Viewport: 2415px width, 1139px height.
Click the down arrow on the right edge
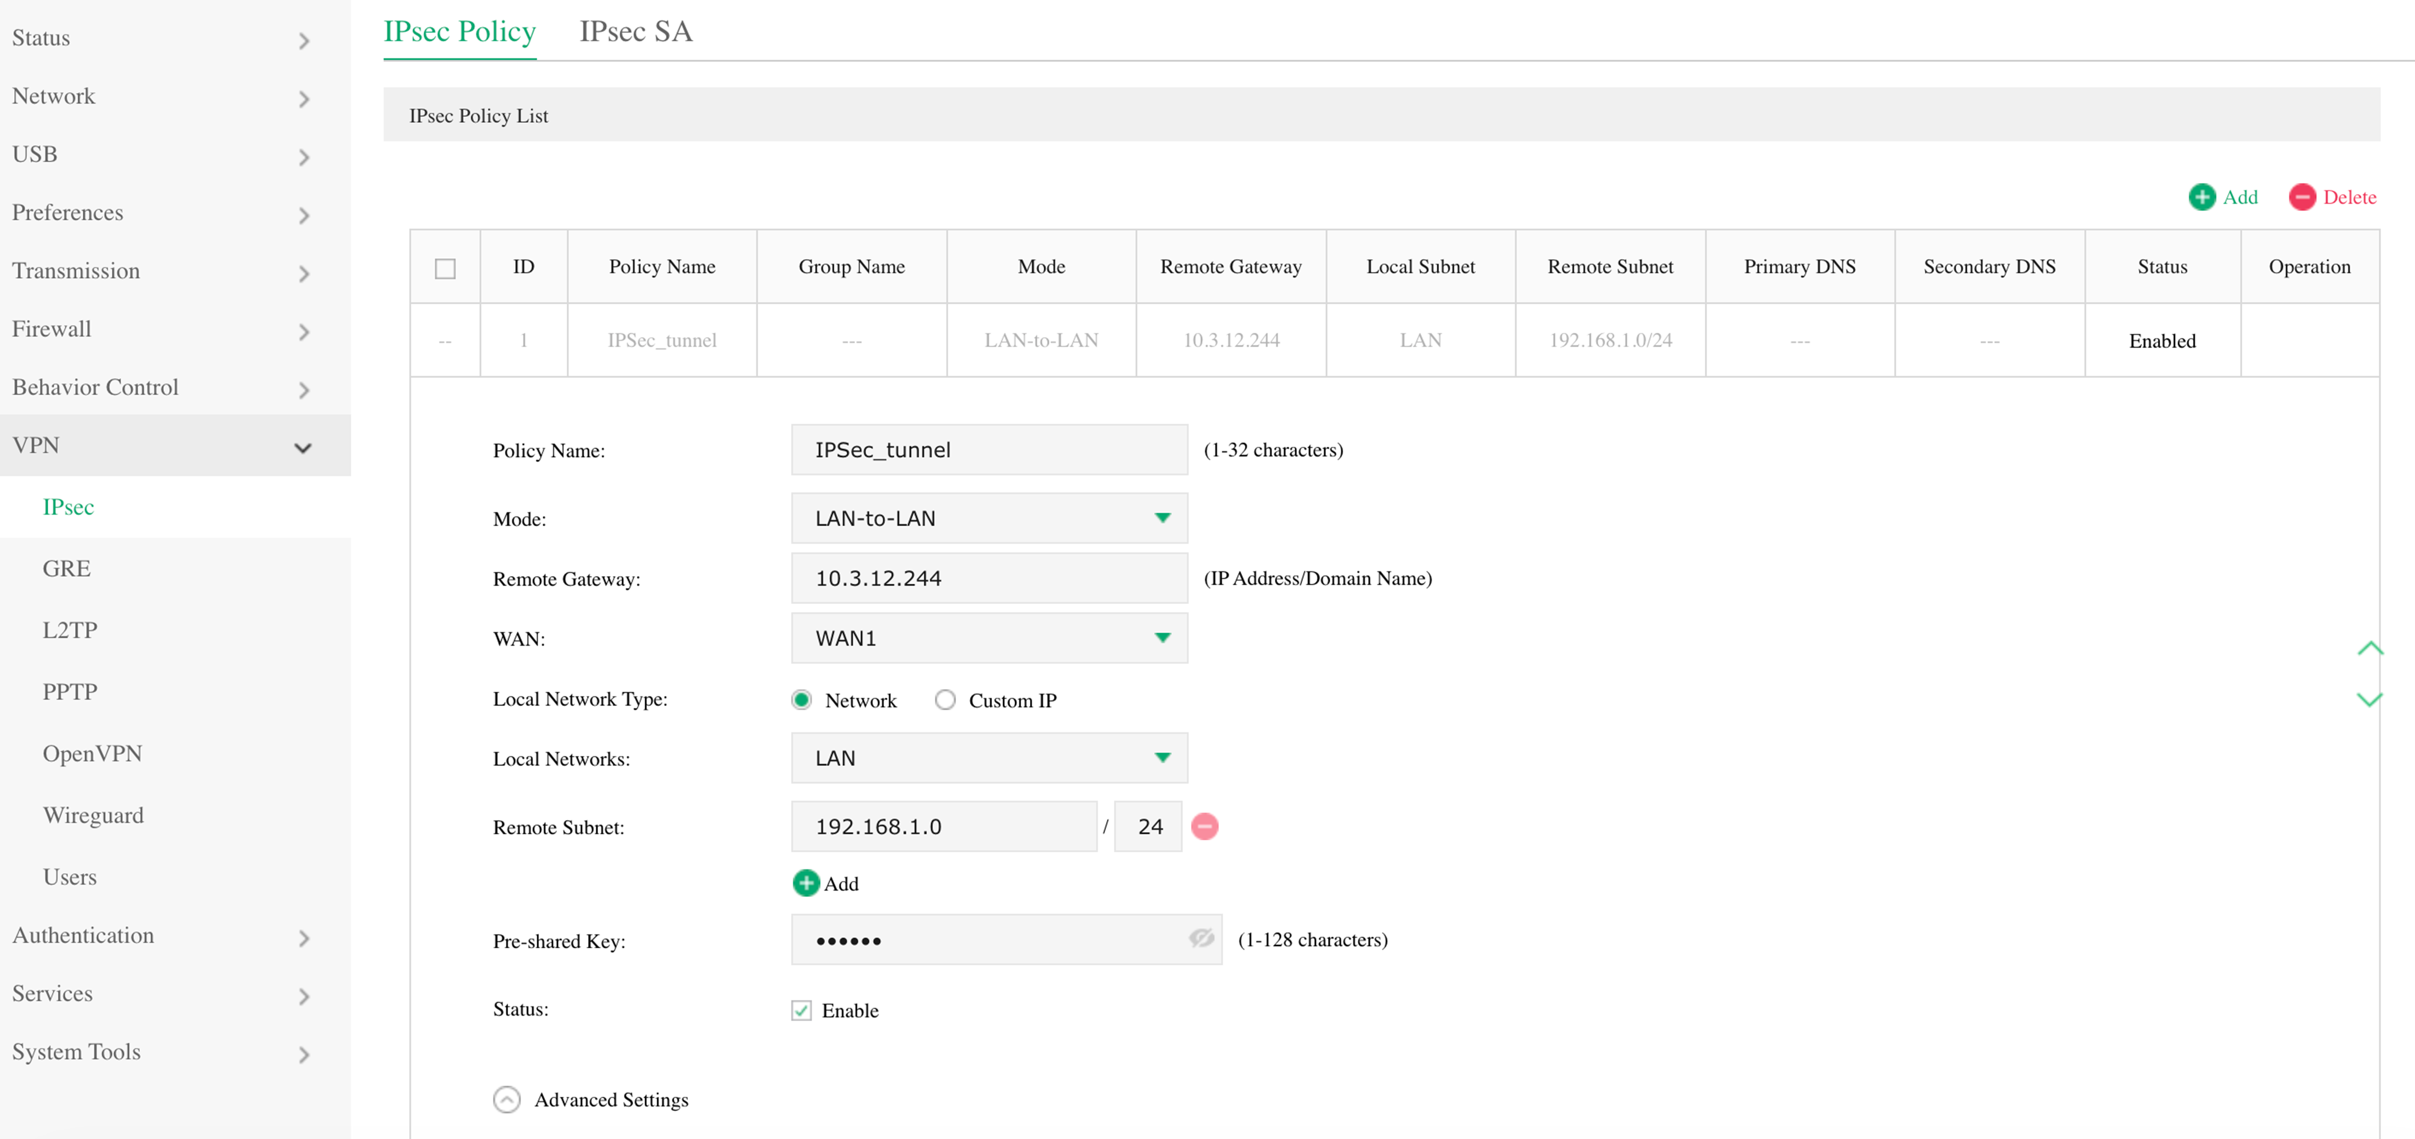click(2369, 699)
